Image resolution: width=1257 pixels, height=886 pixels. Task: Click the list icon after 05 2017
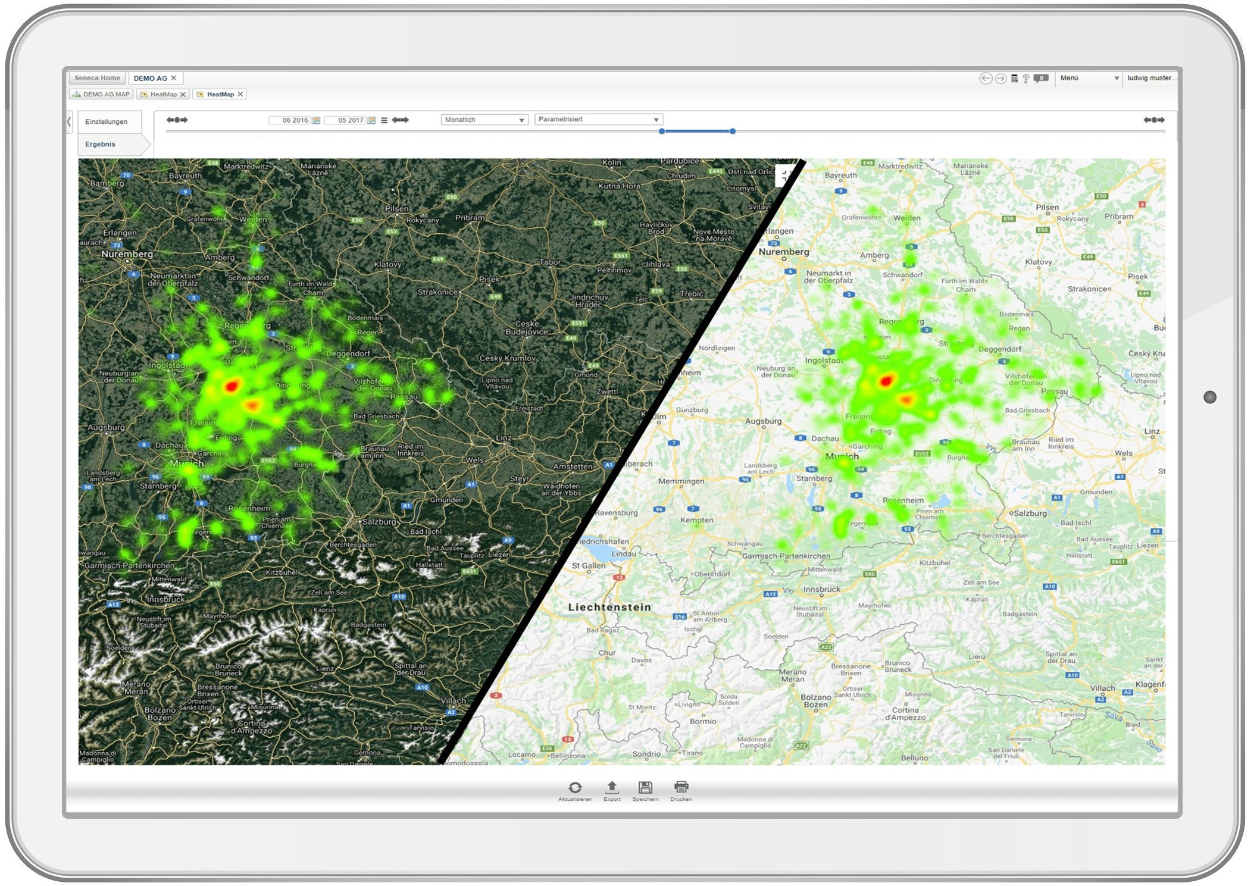click(384, 120)
